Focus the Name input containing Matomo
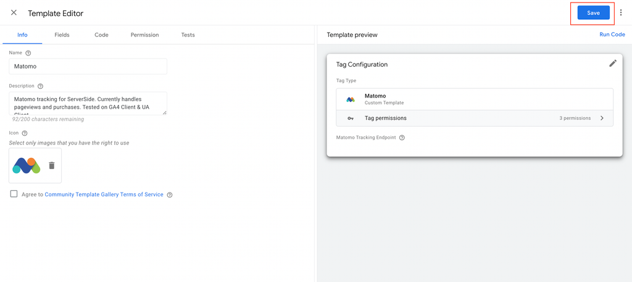Viewport: 632px width, 282px height. point(88,67)
